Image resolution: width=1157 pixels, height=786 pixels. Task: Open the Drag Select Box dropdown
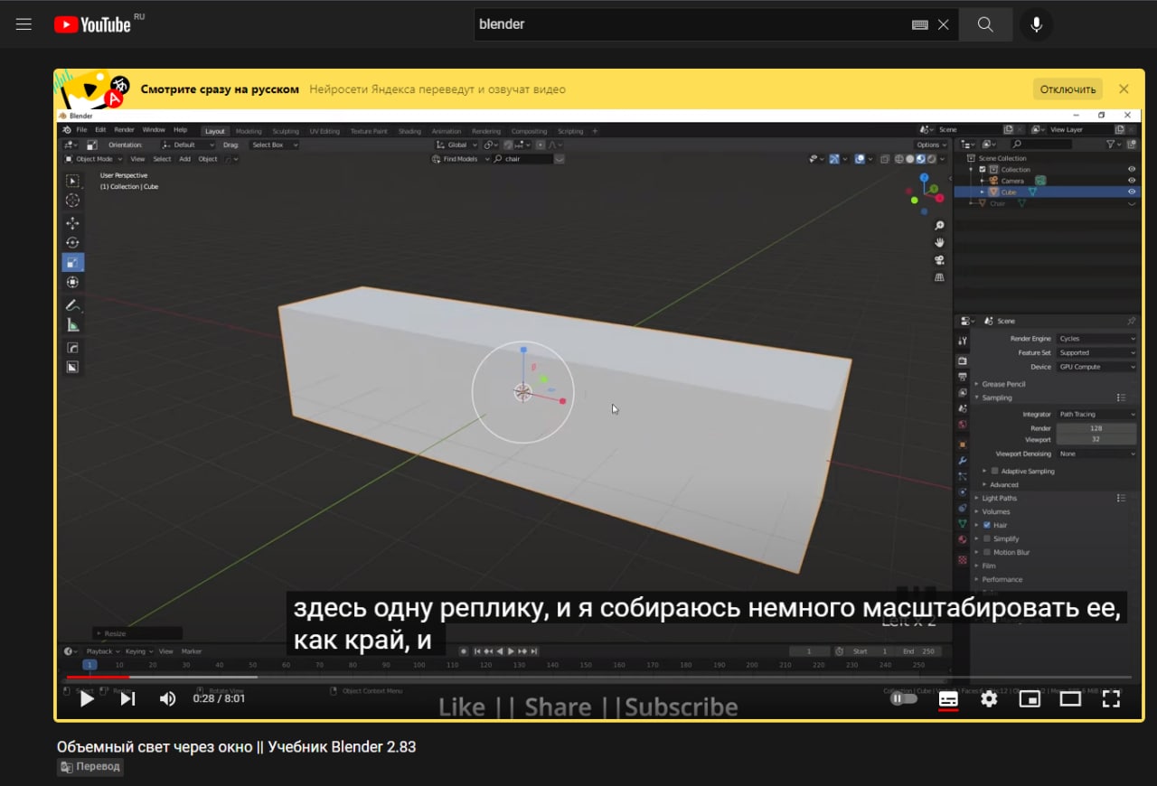point(273,145)
